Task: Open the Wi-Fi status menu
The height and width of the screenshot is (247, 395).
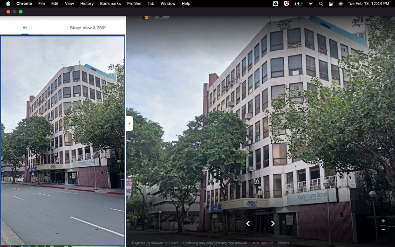Action: [311, 3]
